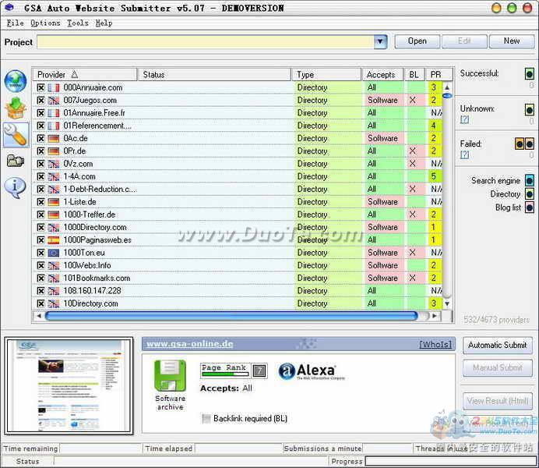
Task: Click the German flag beside 0Ac.de
Action: pyautogui.click(x=54, y=139)
